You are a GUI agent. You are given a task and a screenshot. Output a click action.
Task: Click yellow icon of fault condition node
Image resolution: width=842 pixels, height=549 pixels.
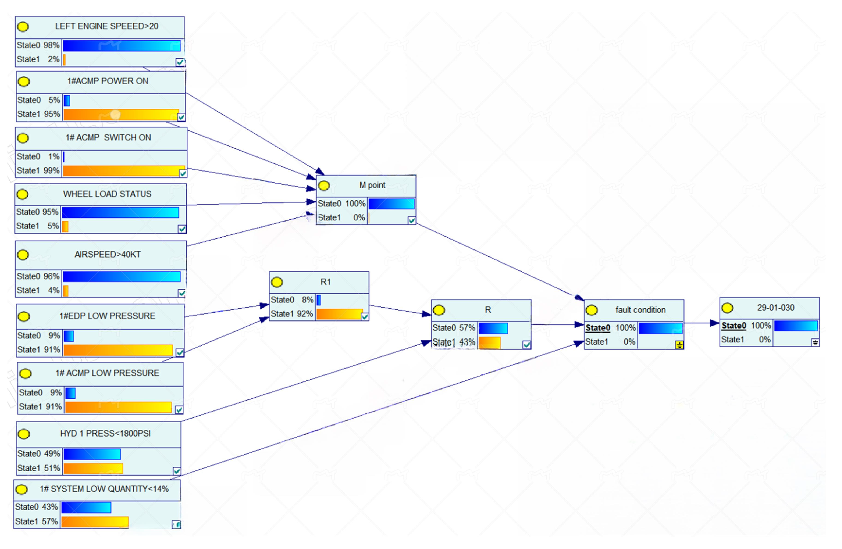click(x=592, y=310)
